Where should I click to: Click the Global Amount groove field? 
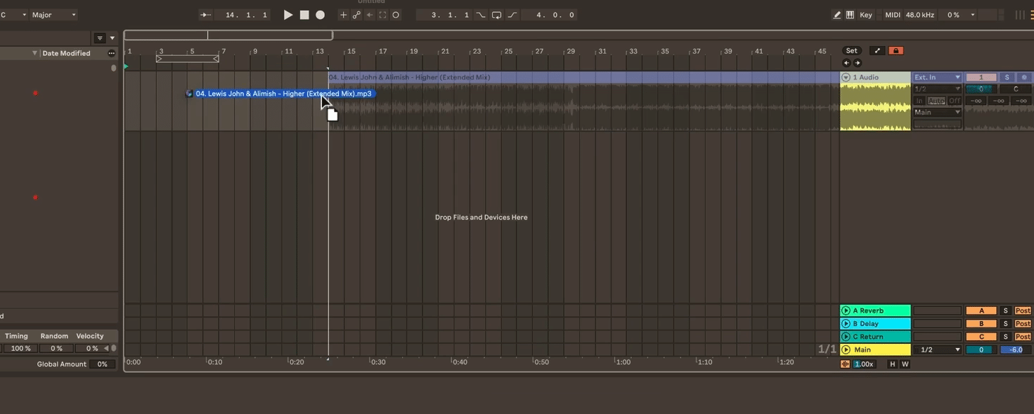103,364
